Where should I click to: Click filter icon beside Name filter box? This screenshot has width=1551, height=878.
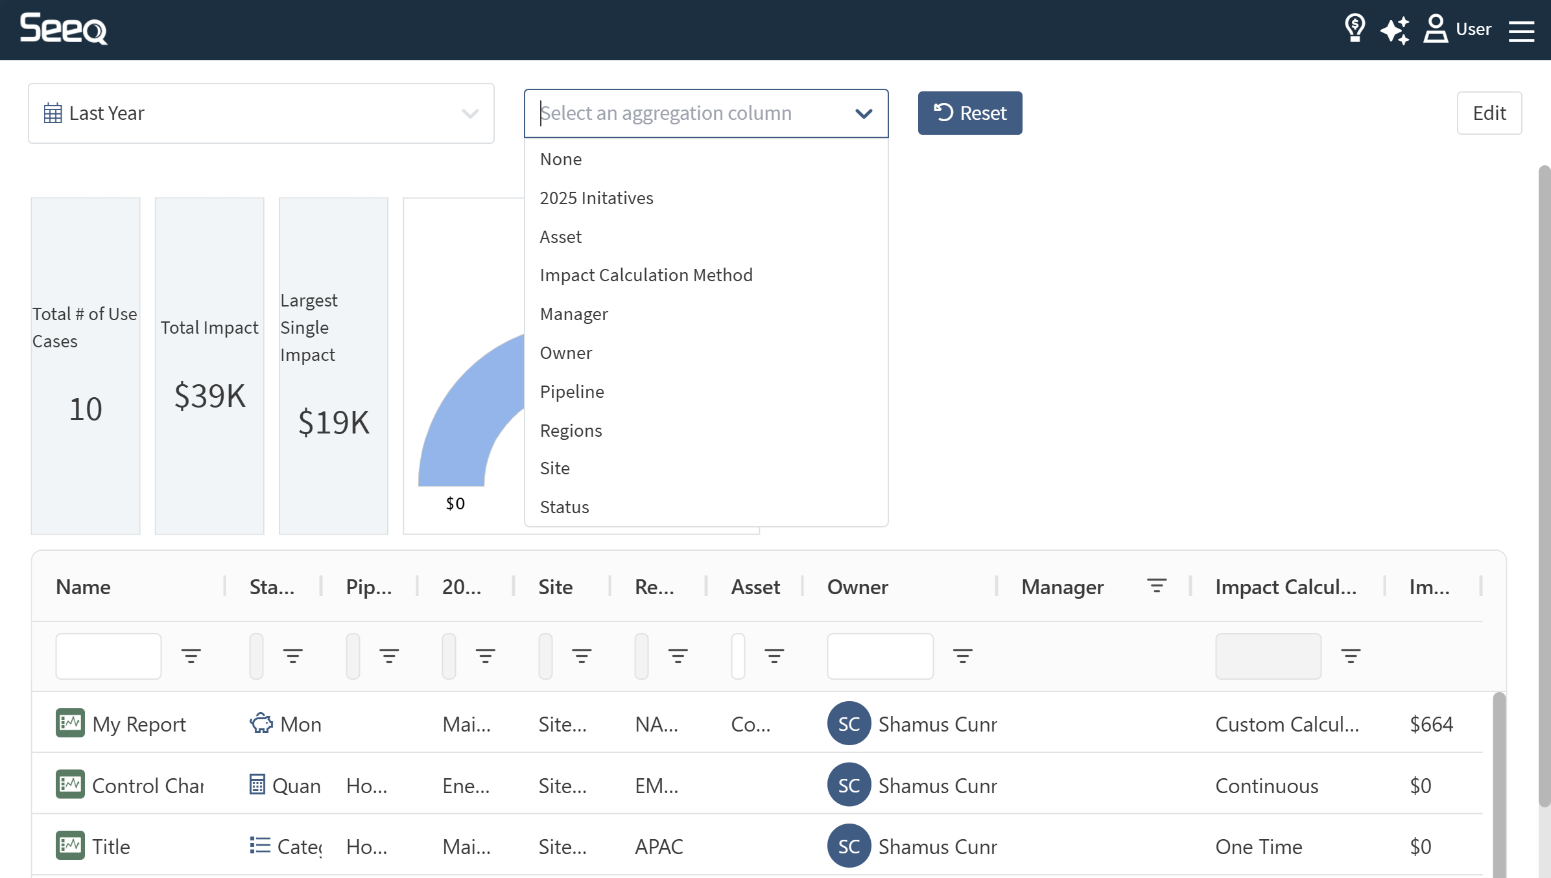point(191,656)
